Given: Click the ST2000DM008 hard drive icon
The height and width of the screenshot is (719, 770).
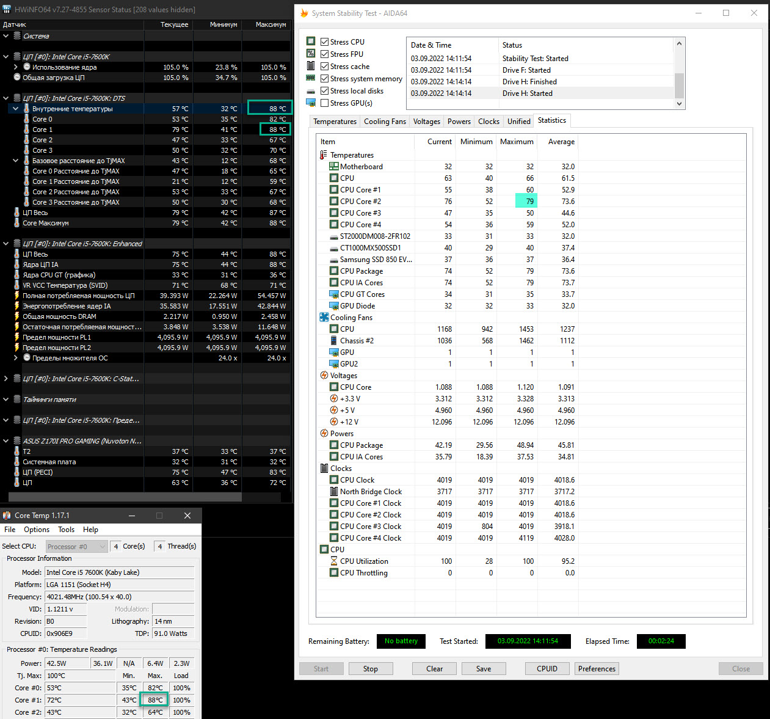Looking at the screenshot, I should point(334,236).
